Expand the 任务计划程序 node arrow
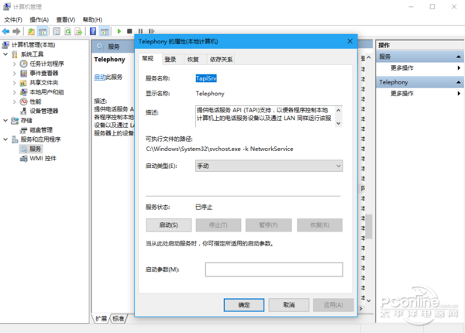 pyautogui.click(x=14, y=64)
